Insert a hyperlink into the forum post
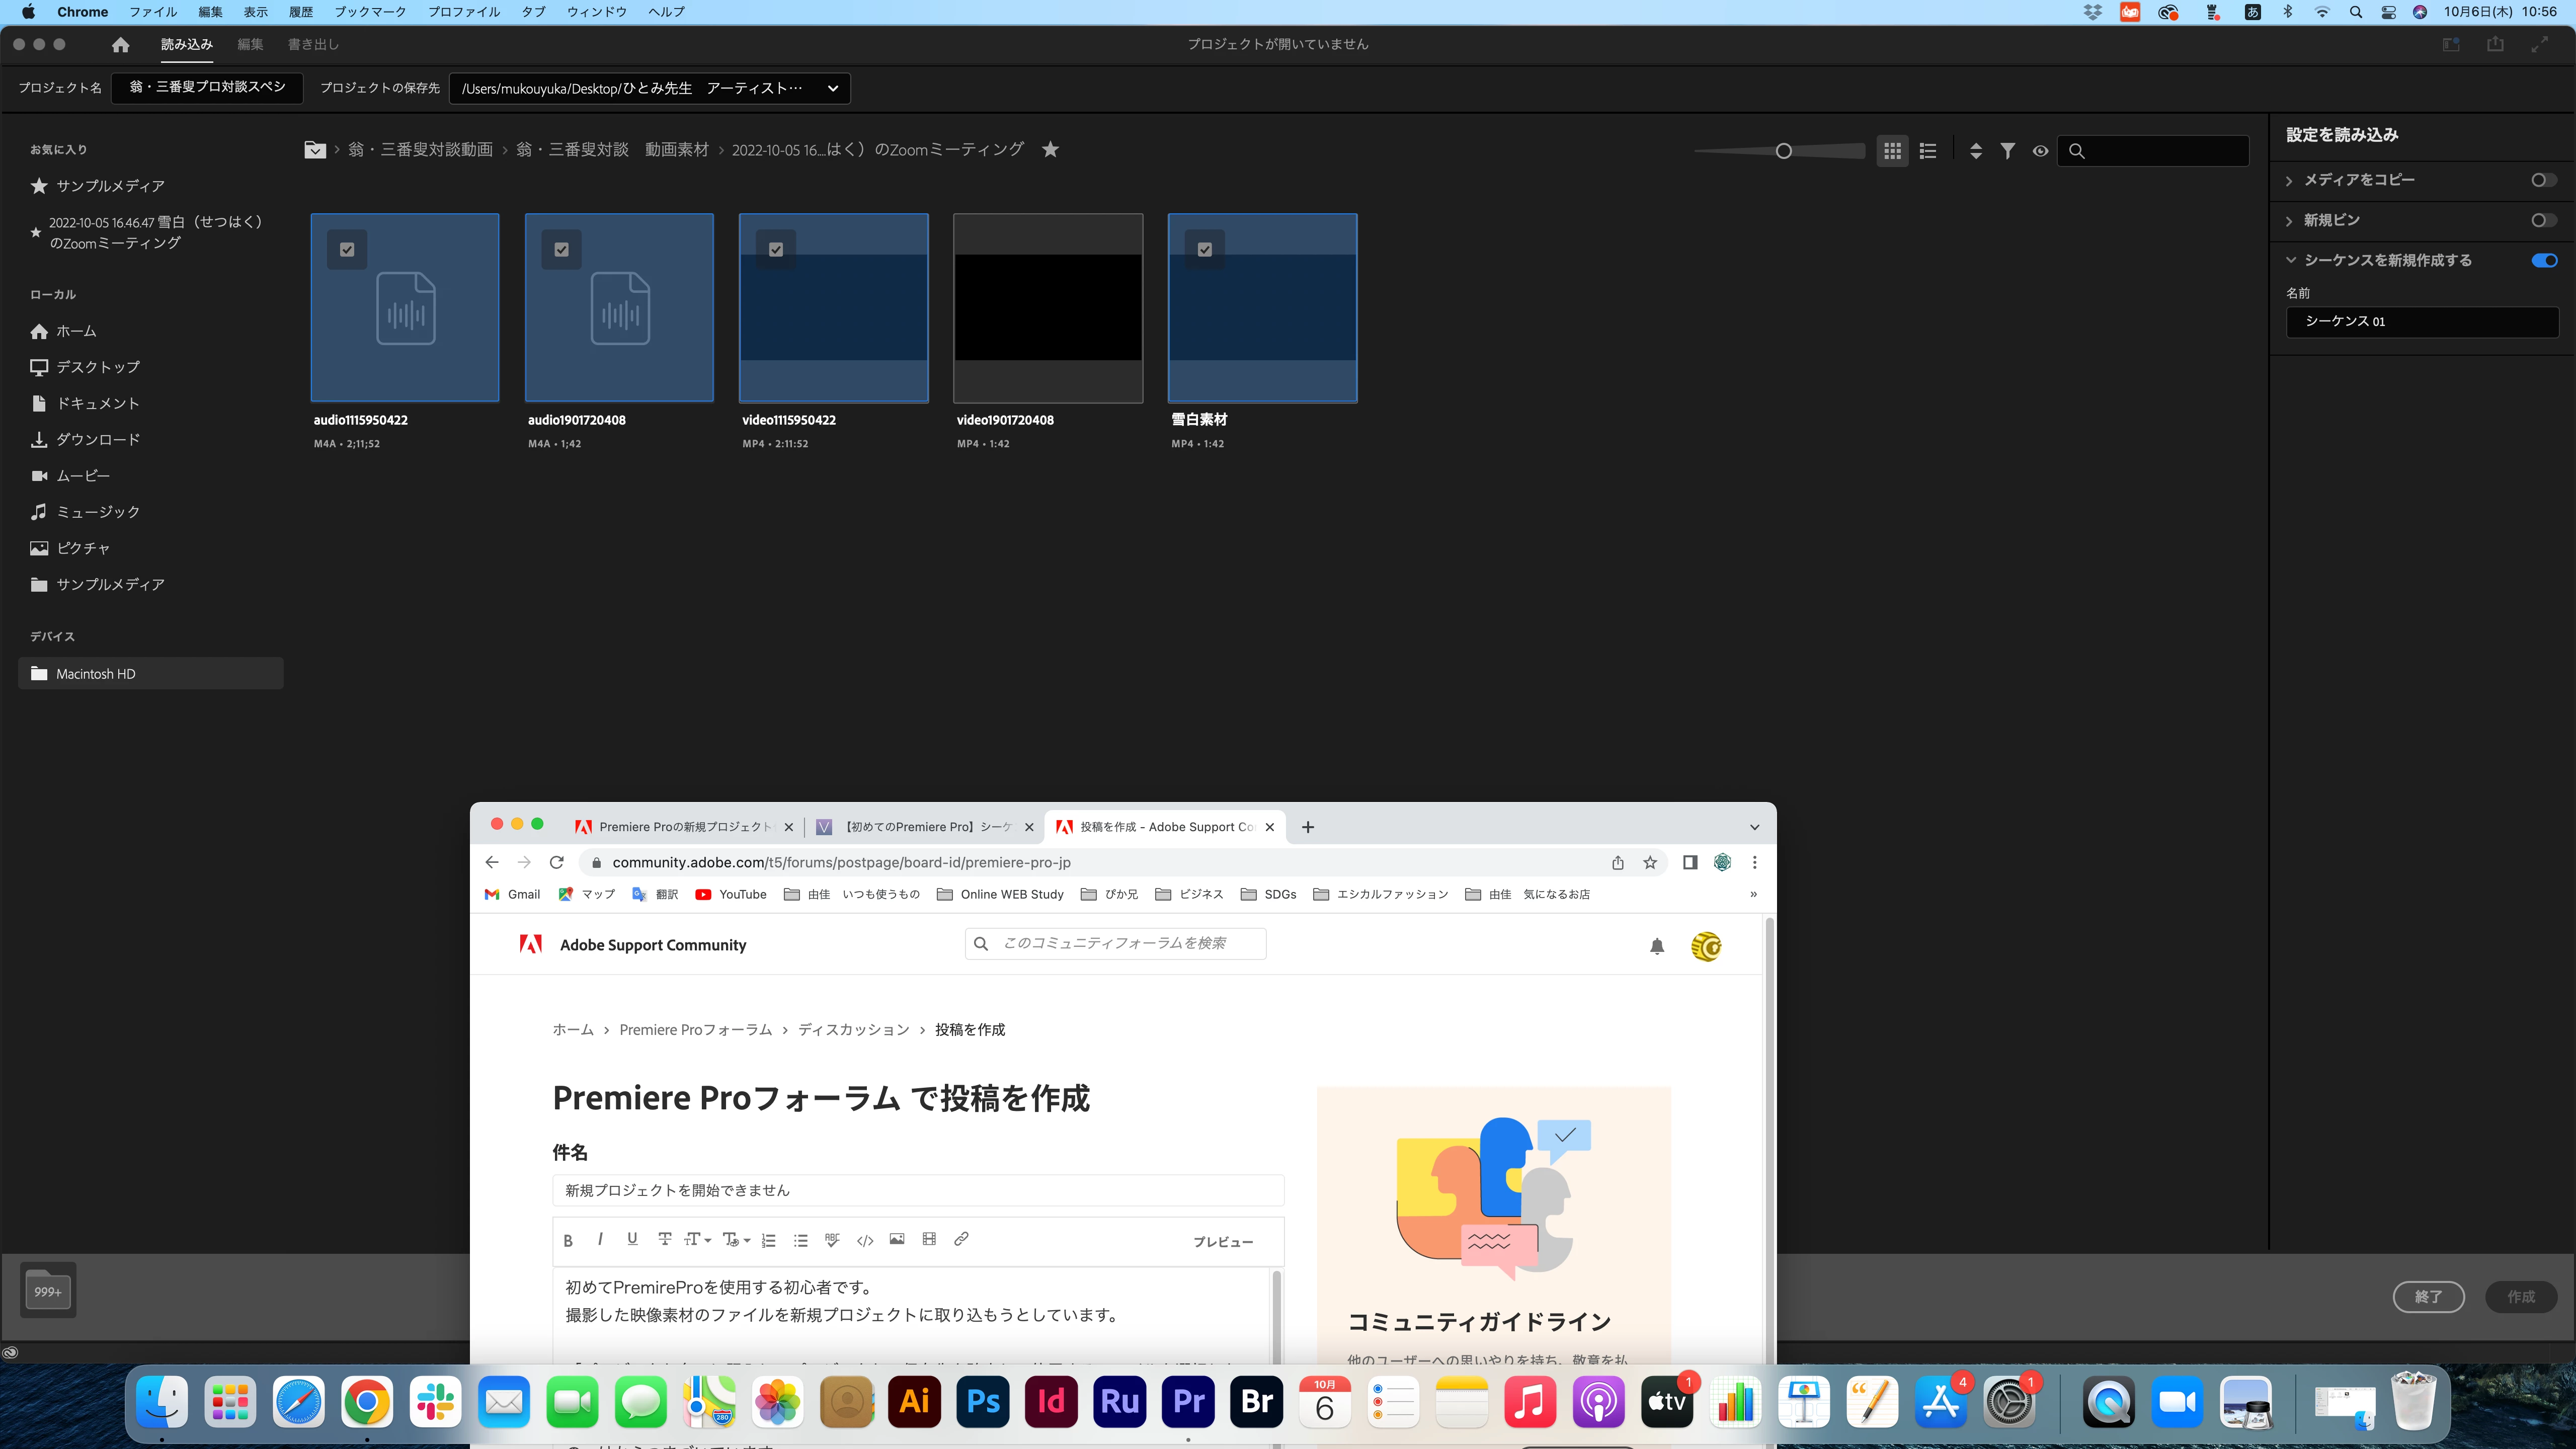 click(961, 1239)
